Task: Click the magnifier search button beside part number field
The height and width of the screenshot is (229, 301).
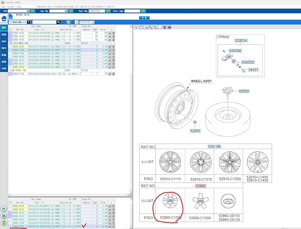Action: tap(59, 22)
